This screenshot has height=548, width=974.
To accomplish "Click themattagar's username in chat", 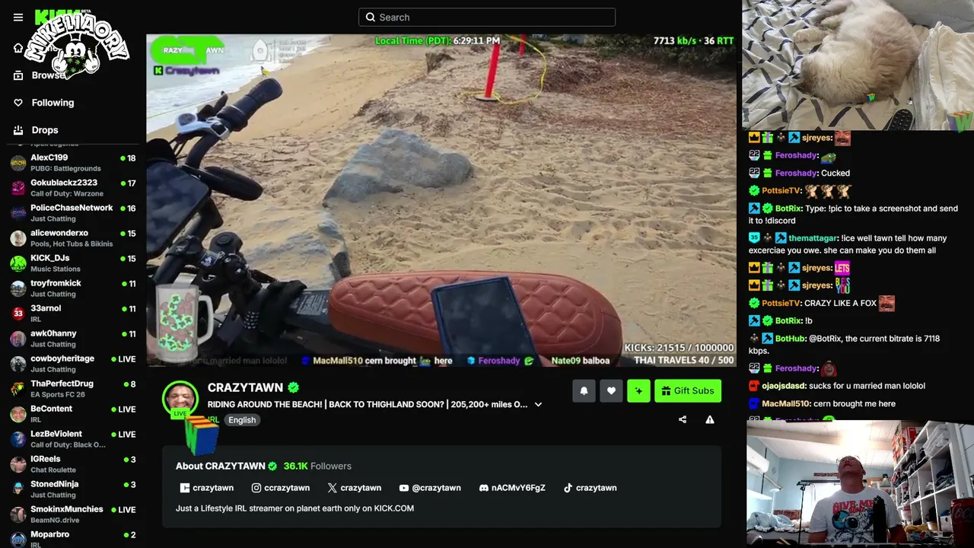I will pos(813,238).
